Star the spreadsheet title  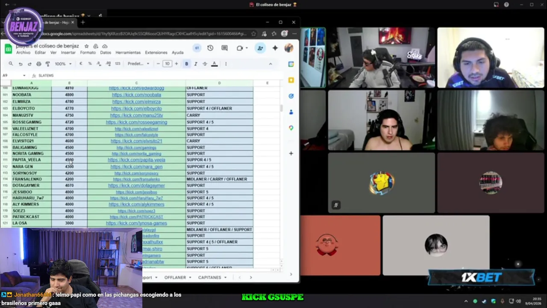pyautogui.click(x=86, y=46)
